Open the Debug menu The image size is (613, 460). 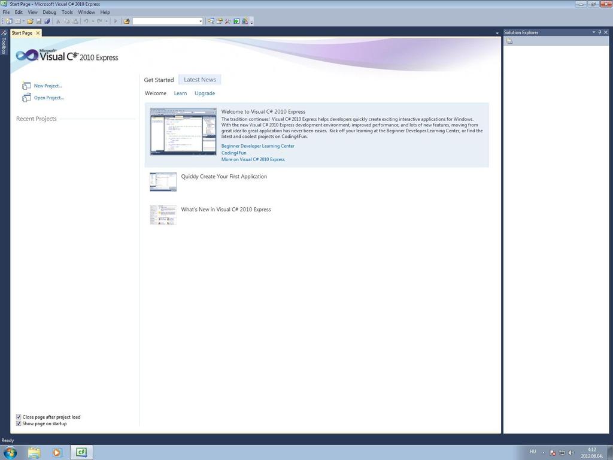click(x=50, y=12)
